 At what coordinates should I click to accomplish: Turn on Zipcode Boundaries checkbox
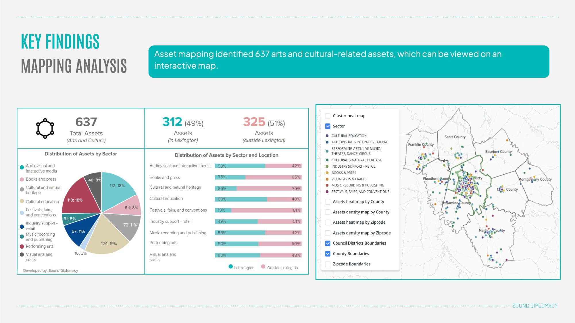[x=328, y=264]
